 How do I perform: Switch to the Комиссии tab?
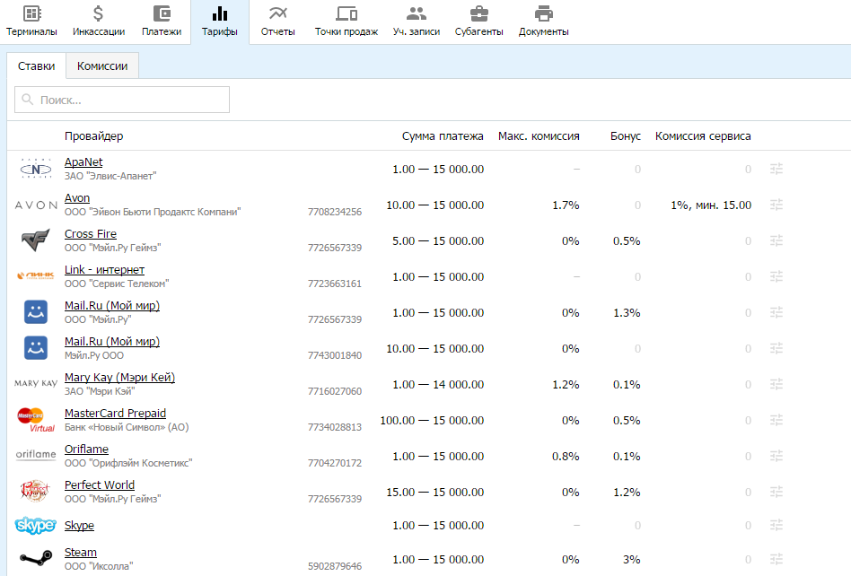click(x=102, y=65)
